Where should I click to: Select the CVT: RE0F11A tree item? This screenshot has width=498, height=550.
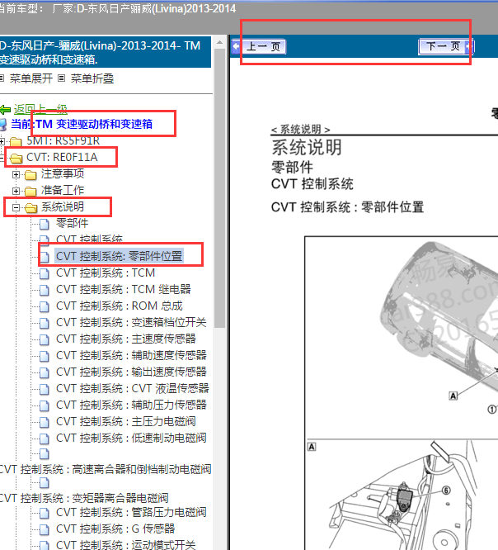click(62, 157)
